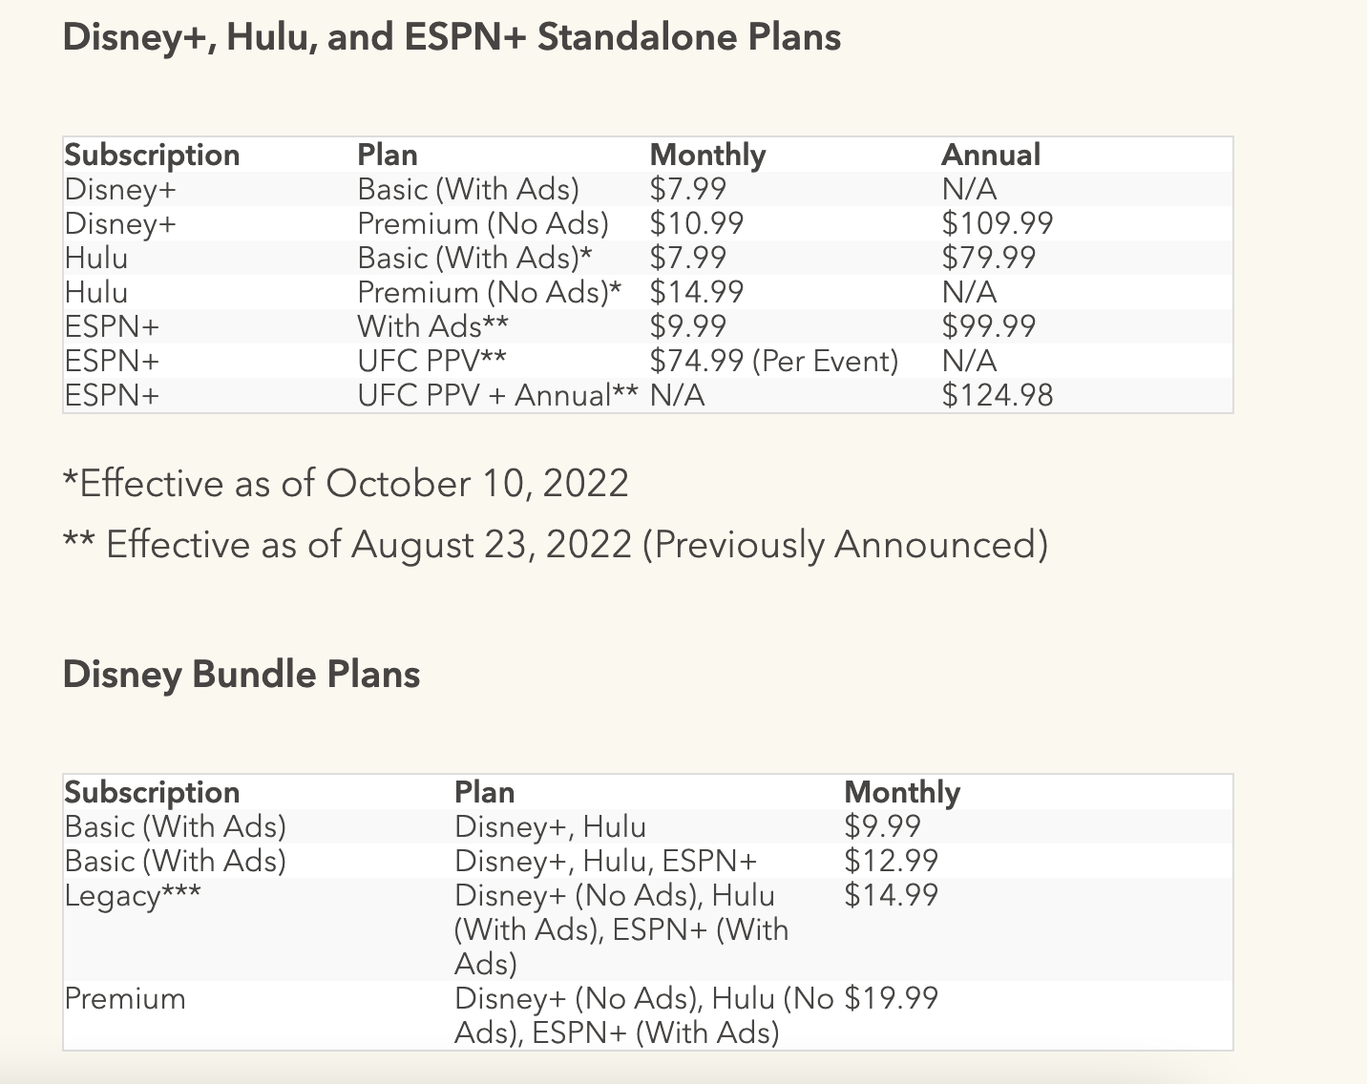Click the $124.98 annual price
Image resolution: width=1367 pixels, height=1084 pixels.
[997, 395]
